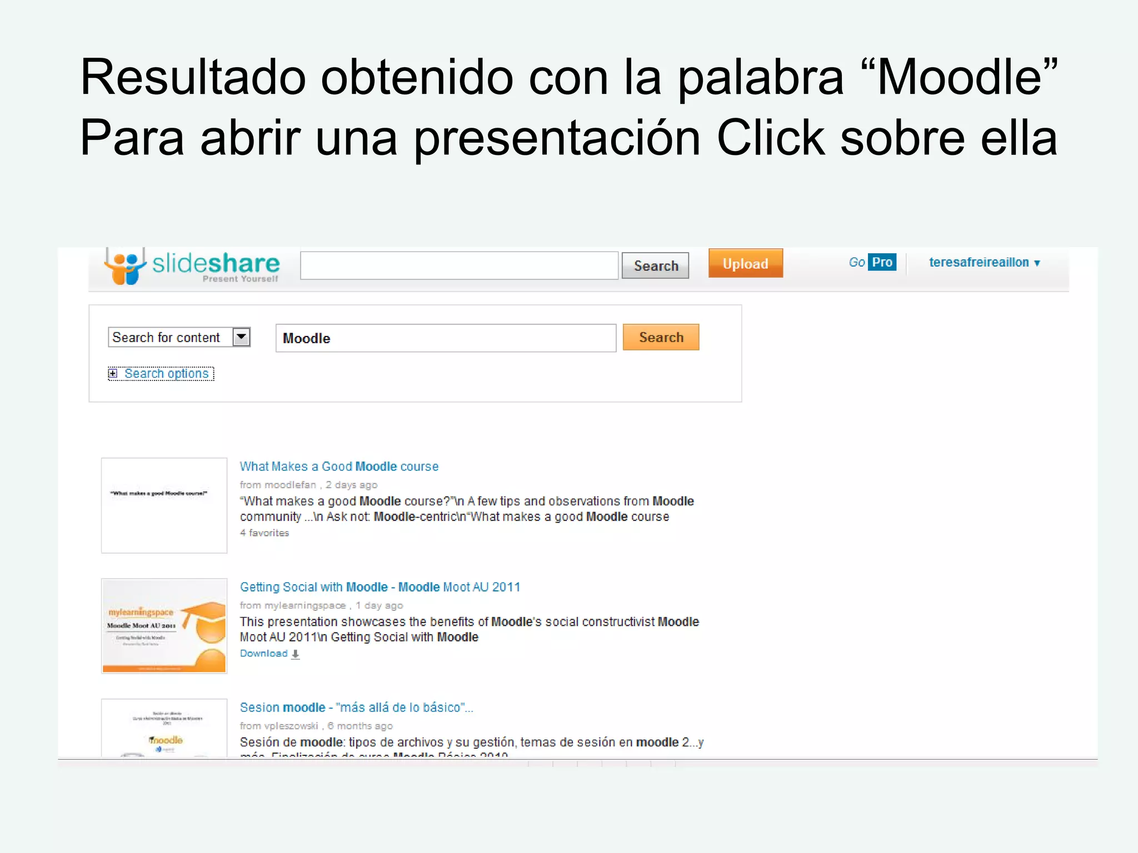
Task: Click the Download link with arrow
Action: [269, 654]
